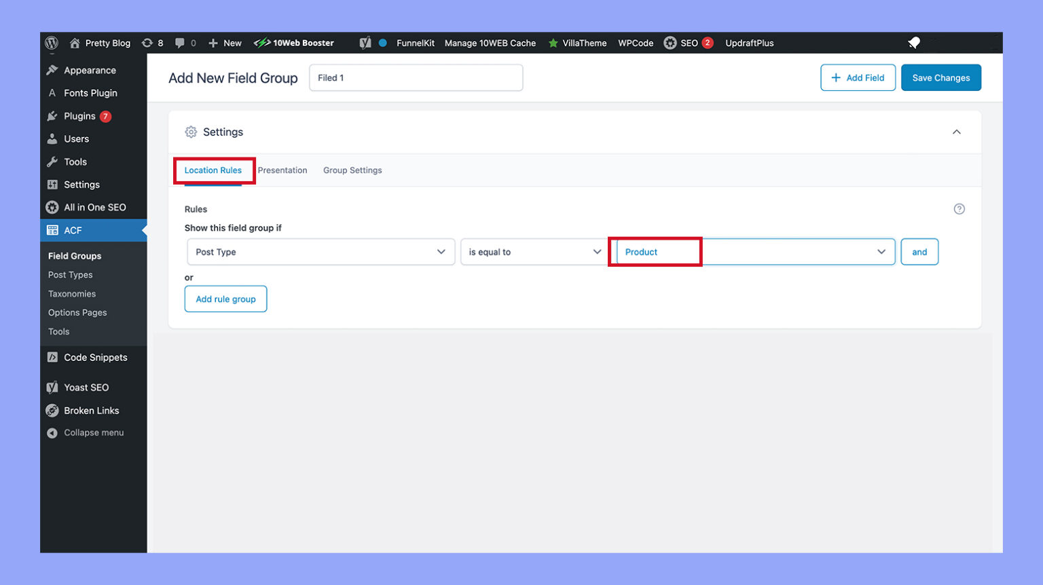Open the comments bubble icon

[178, 42]
